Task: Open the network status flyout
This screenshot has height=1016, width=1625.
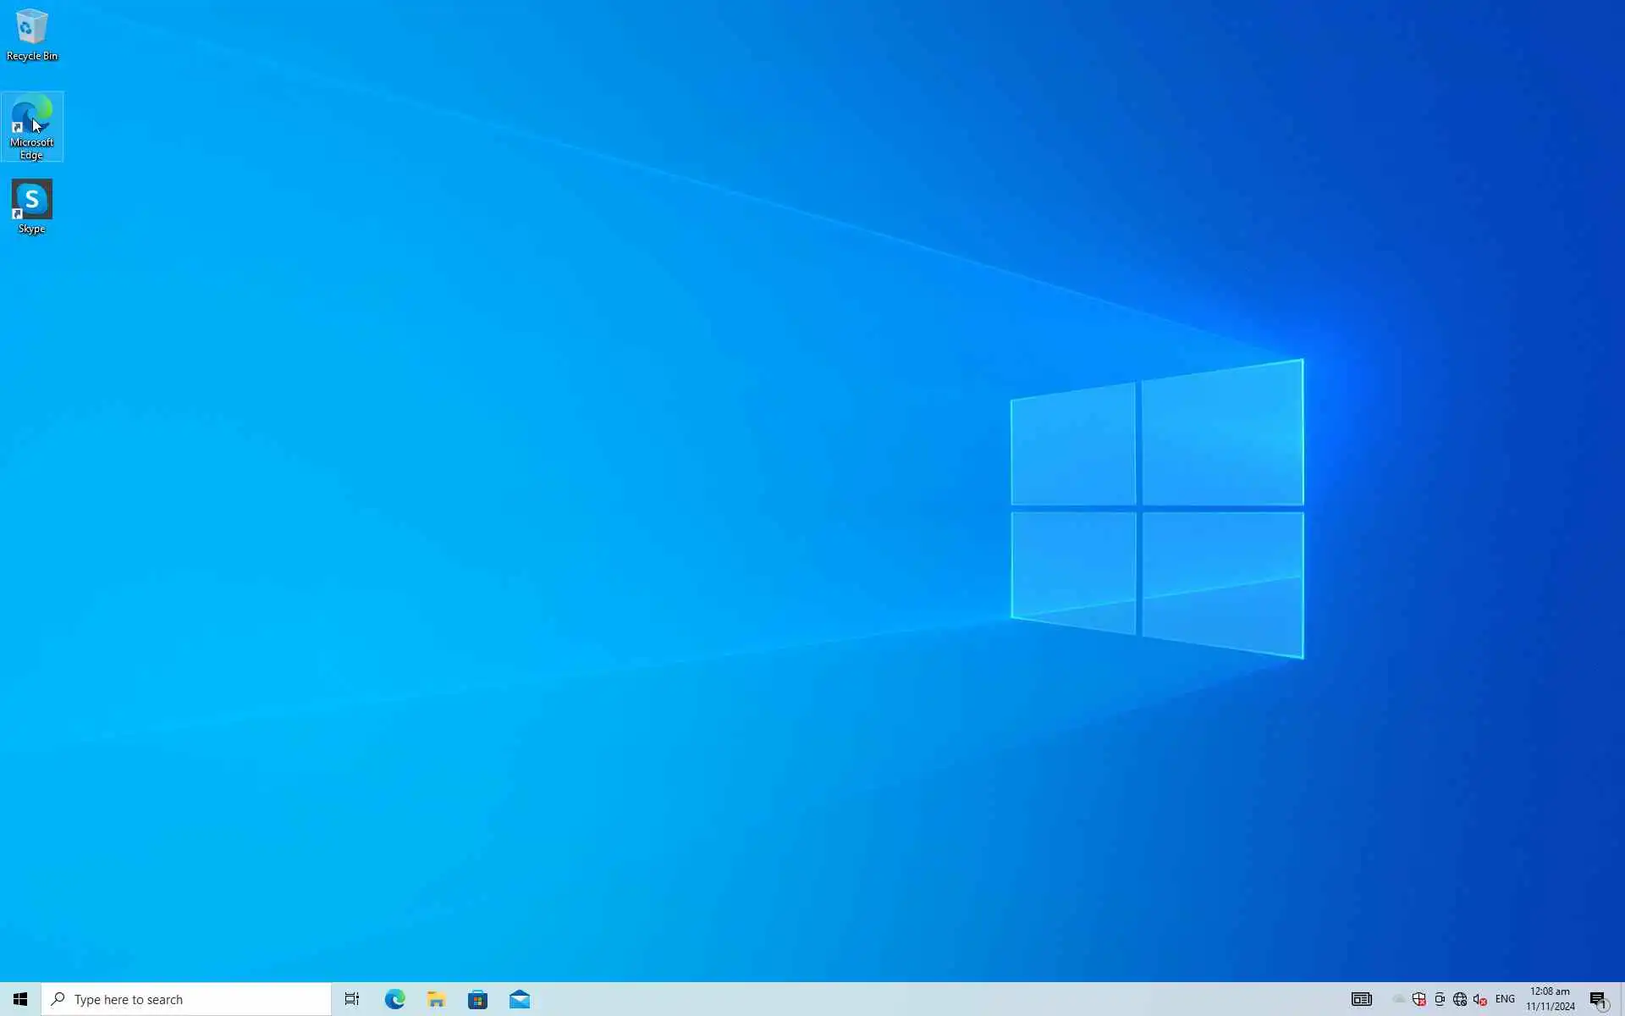Action: coord(1460,999)
